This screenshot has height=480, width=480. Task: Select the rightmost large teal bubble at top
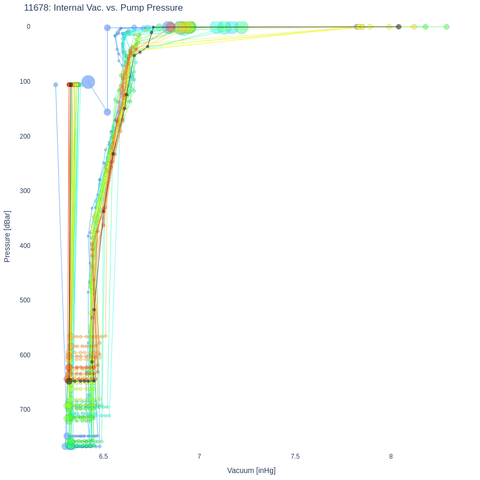click(242, 27)
